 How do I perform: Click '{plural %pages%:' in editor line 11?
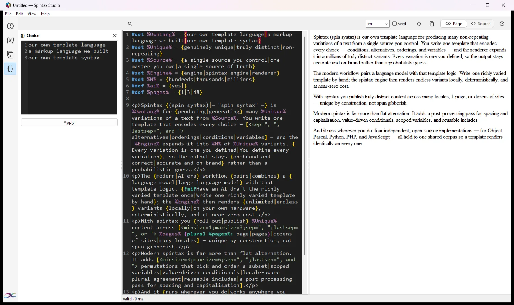pos(209,234)
